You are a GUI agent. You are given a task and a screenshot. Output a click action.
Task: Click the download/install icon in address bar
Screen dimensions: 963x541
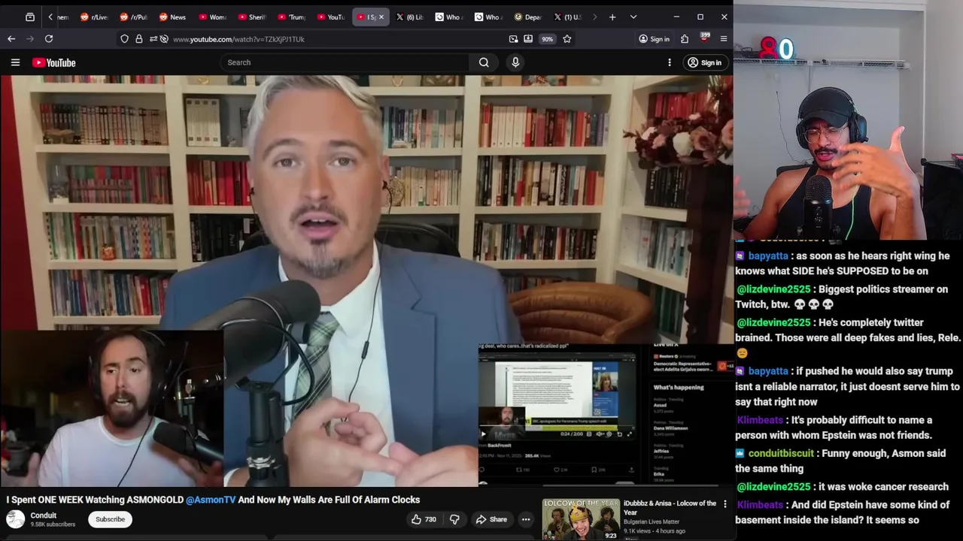pos(528,39)
